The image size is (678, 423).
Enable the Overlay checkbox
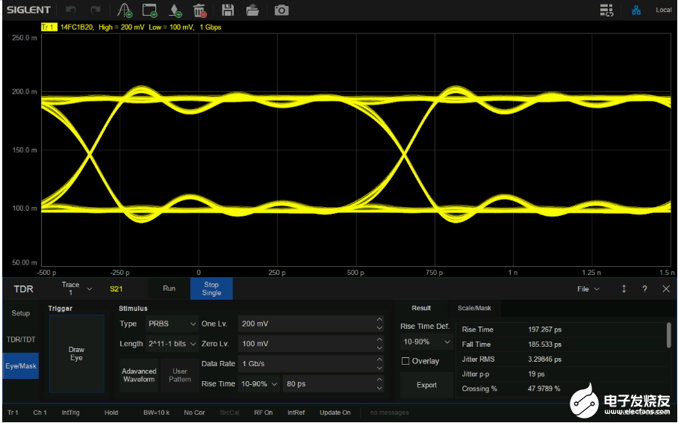click(x=405, y=361)
